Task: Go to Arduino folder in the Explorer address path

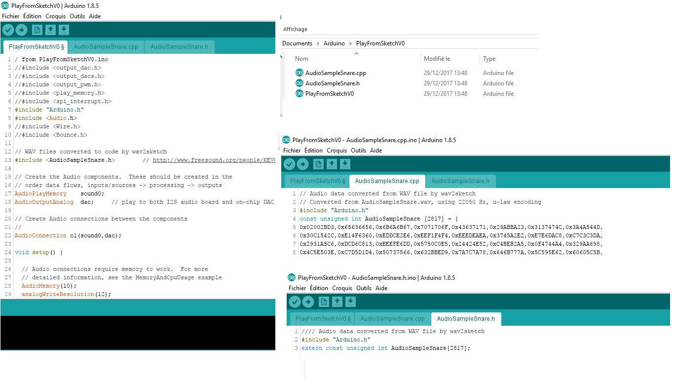Action: pos(334,43)
